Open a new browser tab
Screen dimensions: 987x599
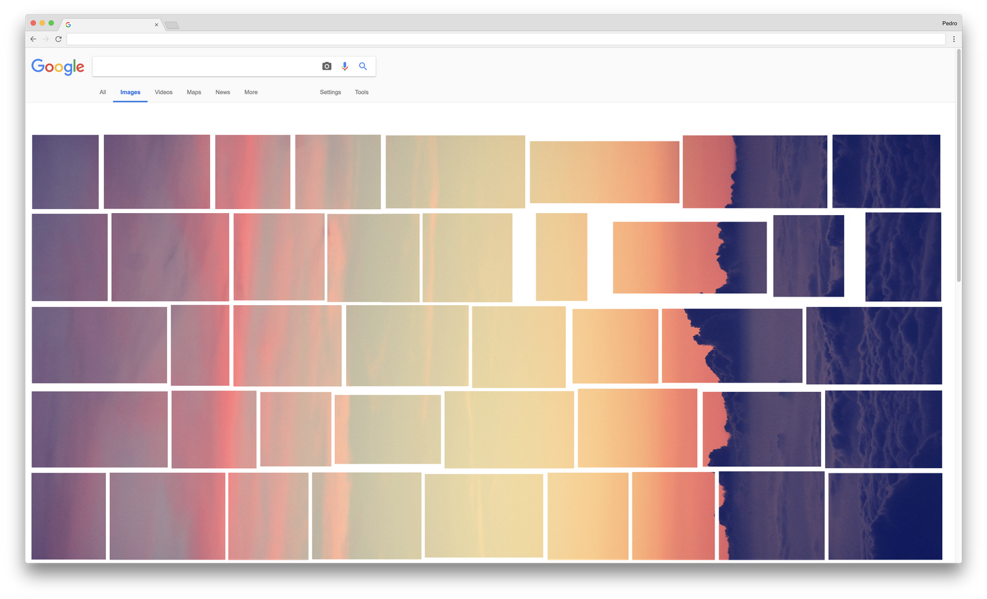click(172, 25)
